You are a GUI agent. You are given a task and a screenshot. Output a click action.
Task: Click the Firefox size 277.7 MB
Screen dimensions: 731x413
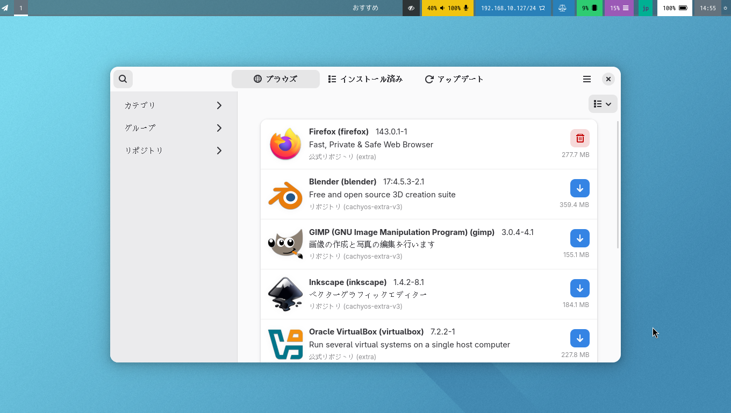click(x=576, y=155)
